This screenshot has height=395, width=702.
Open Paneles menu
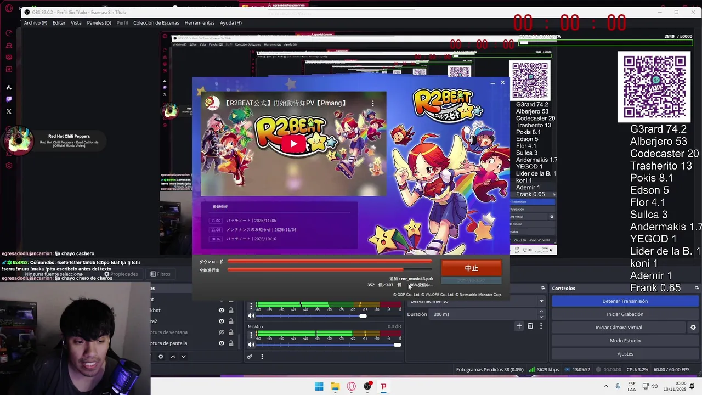pos(99,23)
